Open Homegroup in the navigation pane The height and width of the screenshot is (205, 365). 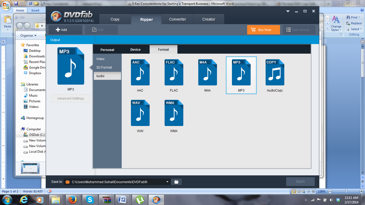point(32,118)
